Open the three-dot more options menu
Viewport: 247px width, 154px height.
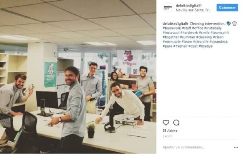click(236, 147)
